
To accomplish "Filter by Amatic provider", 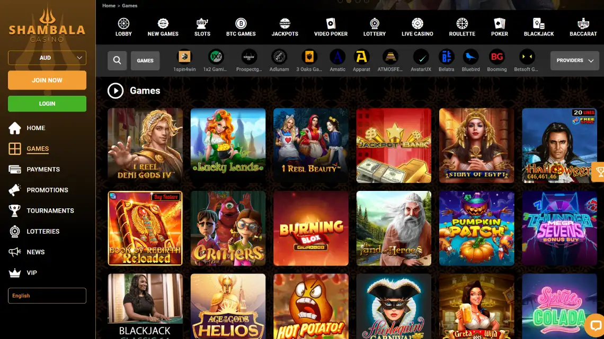I will 337,61.
